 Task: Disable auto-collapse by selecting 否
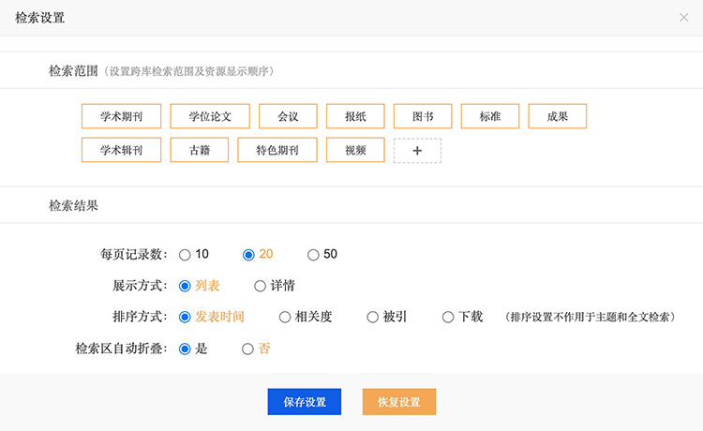point(248,349)
